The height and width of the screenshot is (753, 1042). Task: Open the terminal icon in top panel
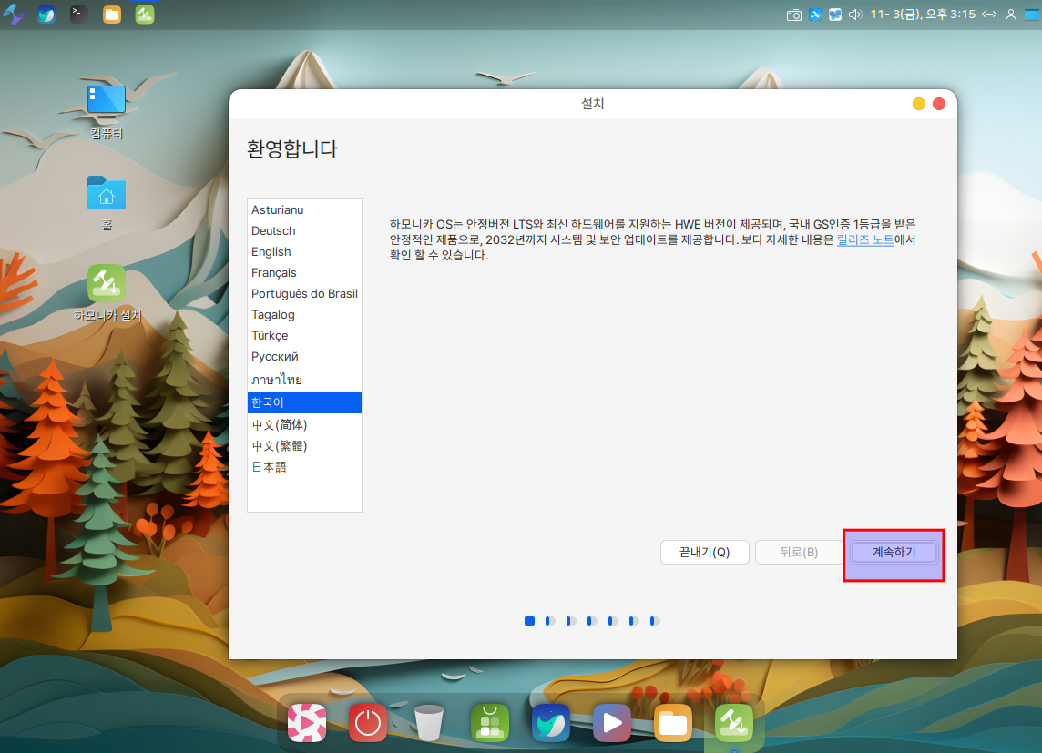click(79, 14)
